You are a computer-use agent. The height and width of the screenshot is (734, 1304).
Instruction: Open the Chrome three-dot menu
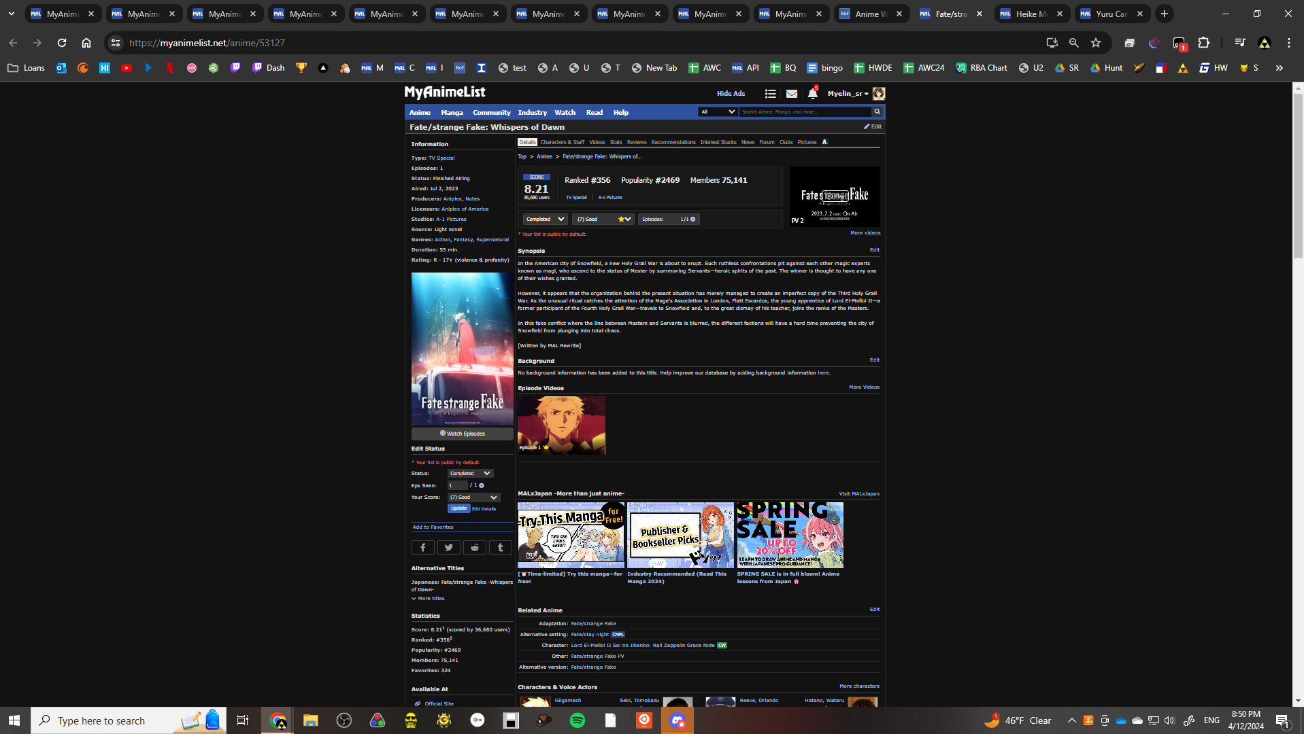pos(1289,43)
